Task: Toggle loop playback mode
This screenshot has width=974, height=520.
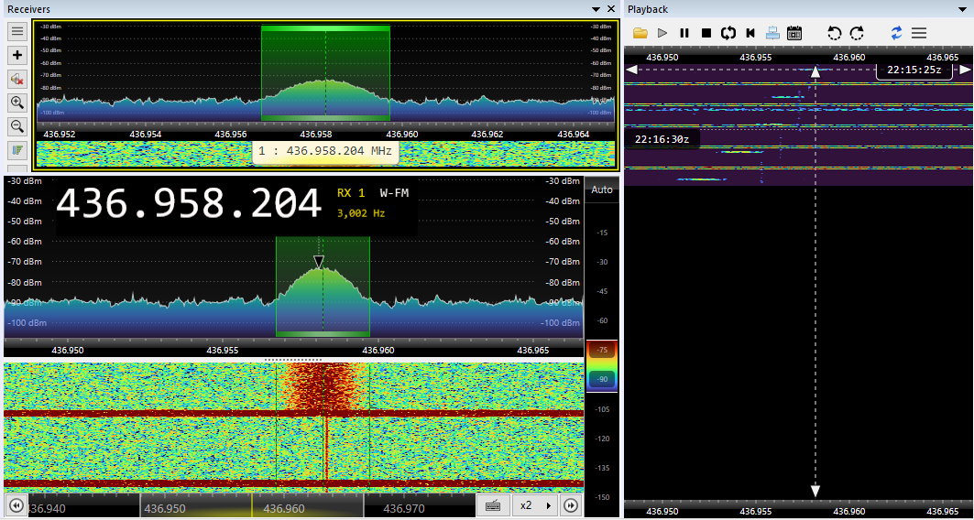Action: pyautogui.click(x=728, y=33)
